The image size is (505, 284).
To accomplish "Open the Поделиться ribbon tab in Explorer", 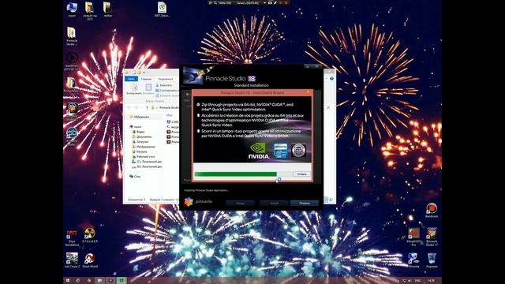I will (166, 79).
